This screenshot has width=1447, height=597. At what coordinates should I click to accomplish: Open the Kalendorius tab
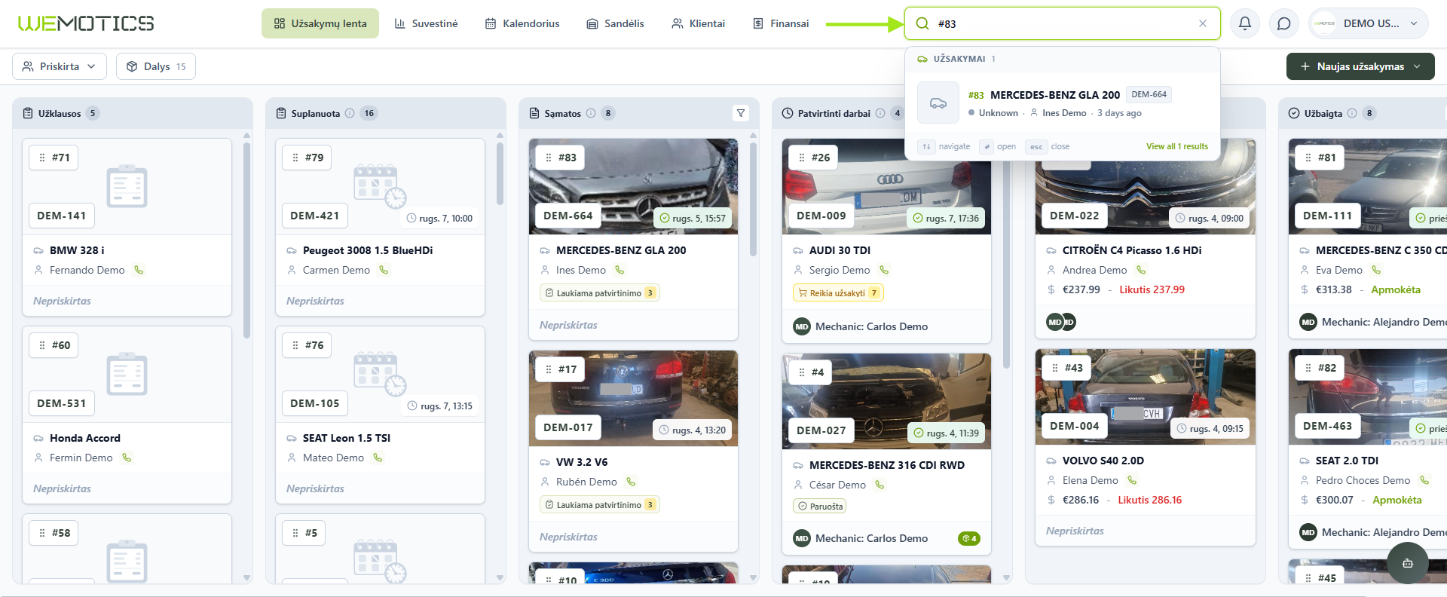522,23
